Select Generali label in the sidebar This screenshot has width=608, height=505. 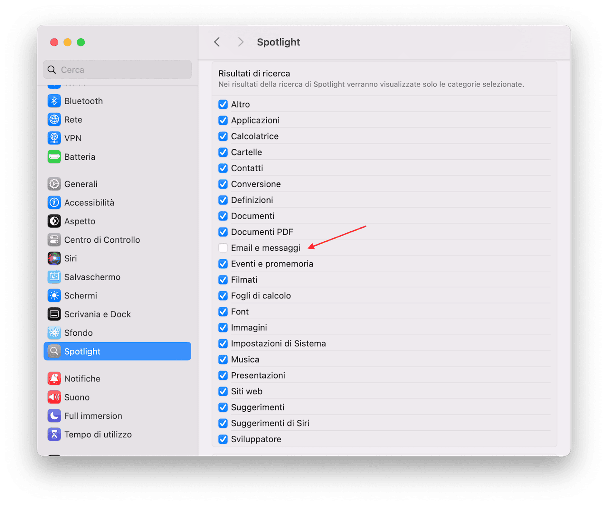[81, 184]
